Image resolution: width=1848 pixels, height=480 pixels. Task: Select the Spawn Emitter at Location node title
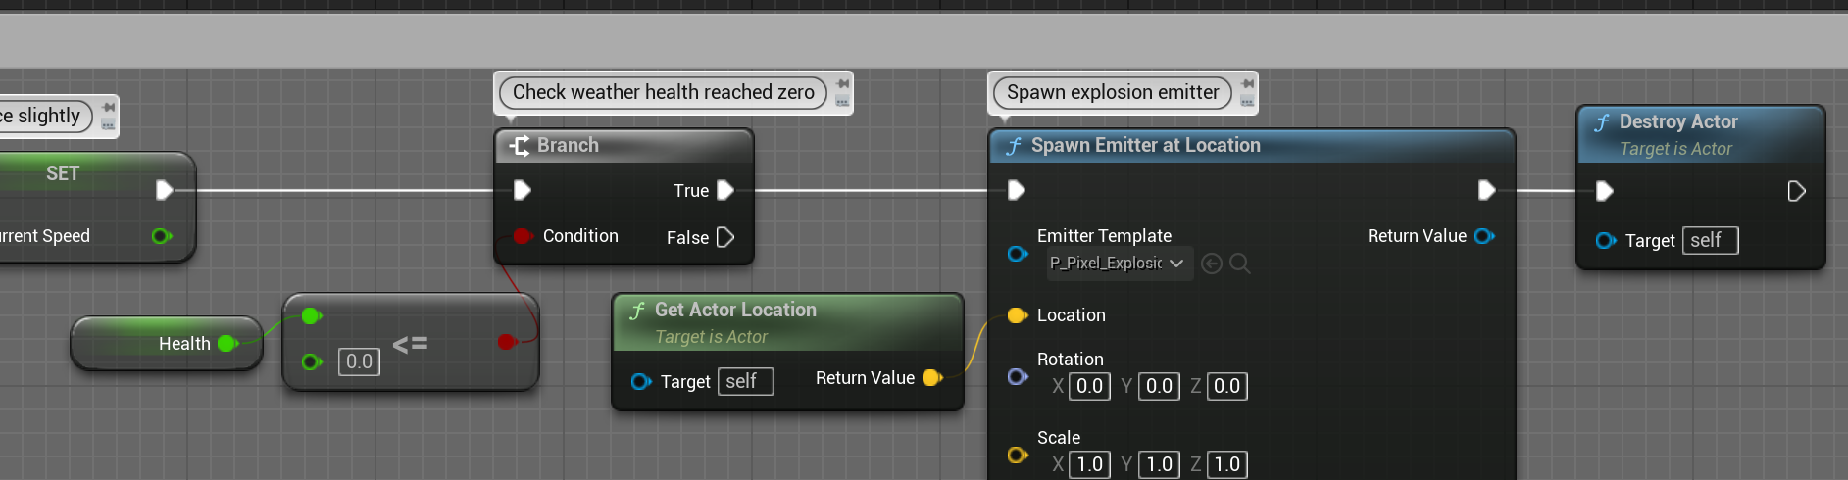pyautogui.click(x=1146, y=145)
